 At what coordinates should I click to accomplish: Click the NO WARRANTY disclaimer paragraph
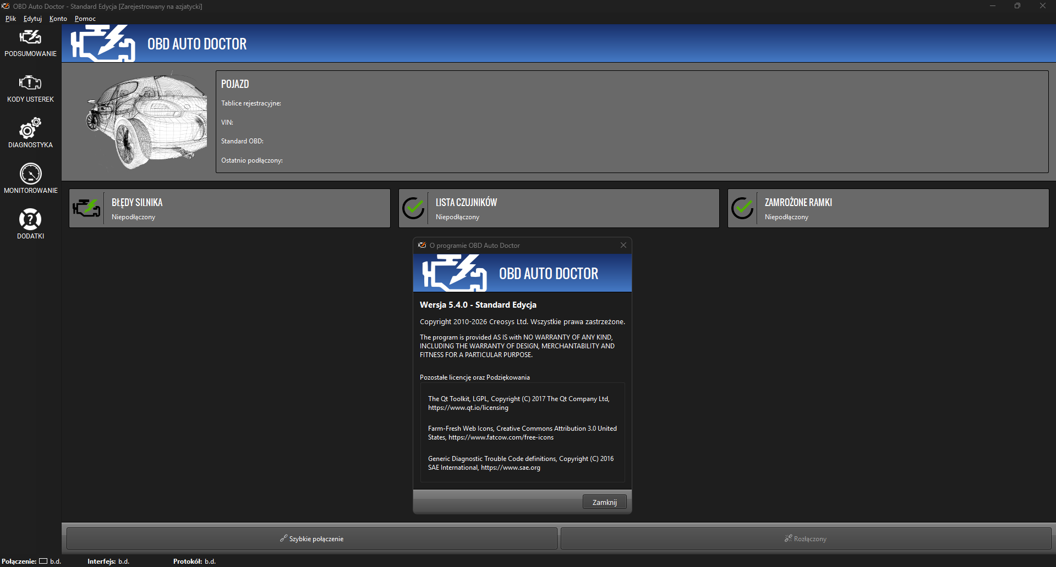[x=517, y=346]
